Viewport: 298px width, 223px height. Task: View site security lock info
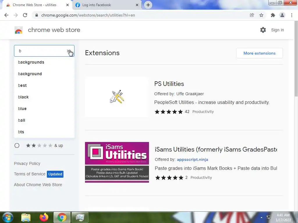click(37, 15)
